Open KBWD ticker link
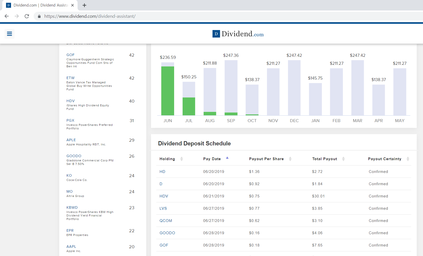423x256 pixels. point(72,207)
